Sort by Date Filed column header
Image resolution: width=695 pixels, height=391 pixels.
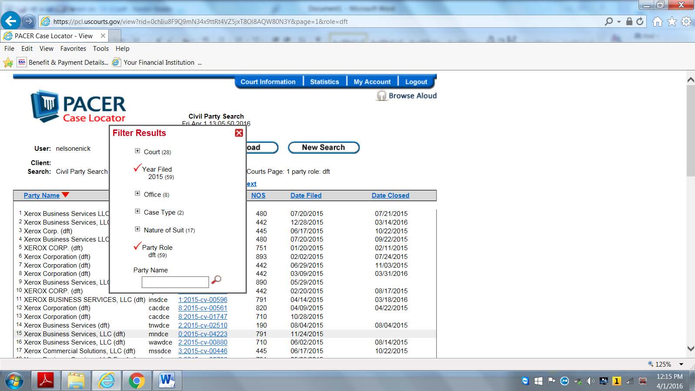click(x=306, y=195)
